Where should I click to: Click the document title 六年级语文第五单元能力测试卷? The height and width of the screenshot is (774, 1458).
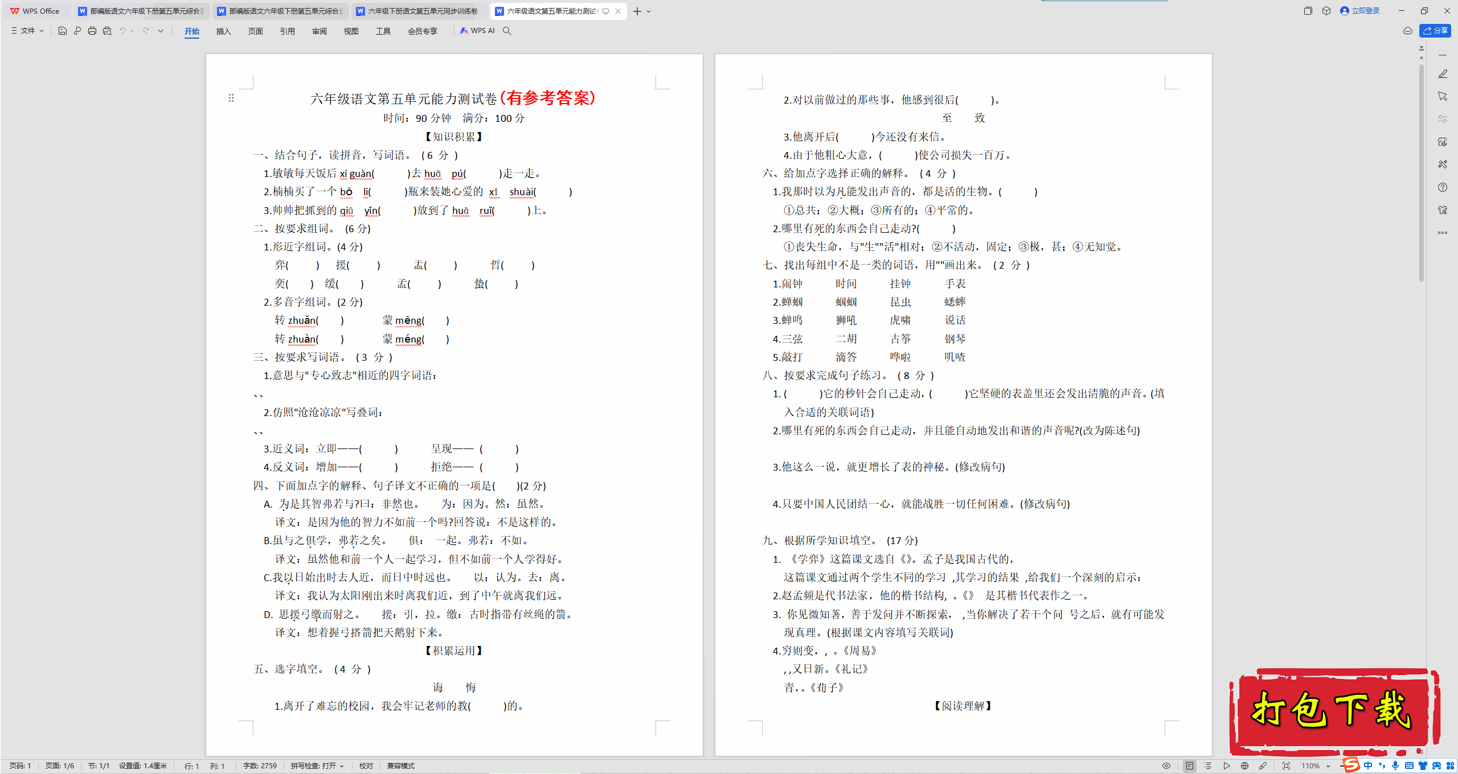click(403, 99)
